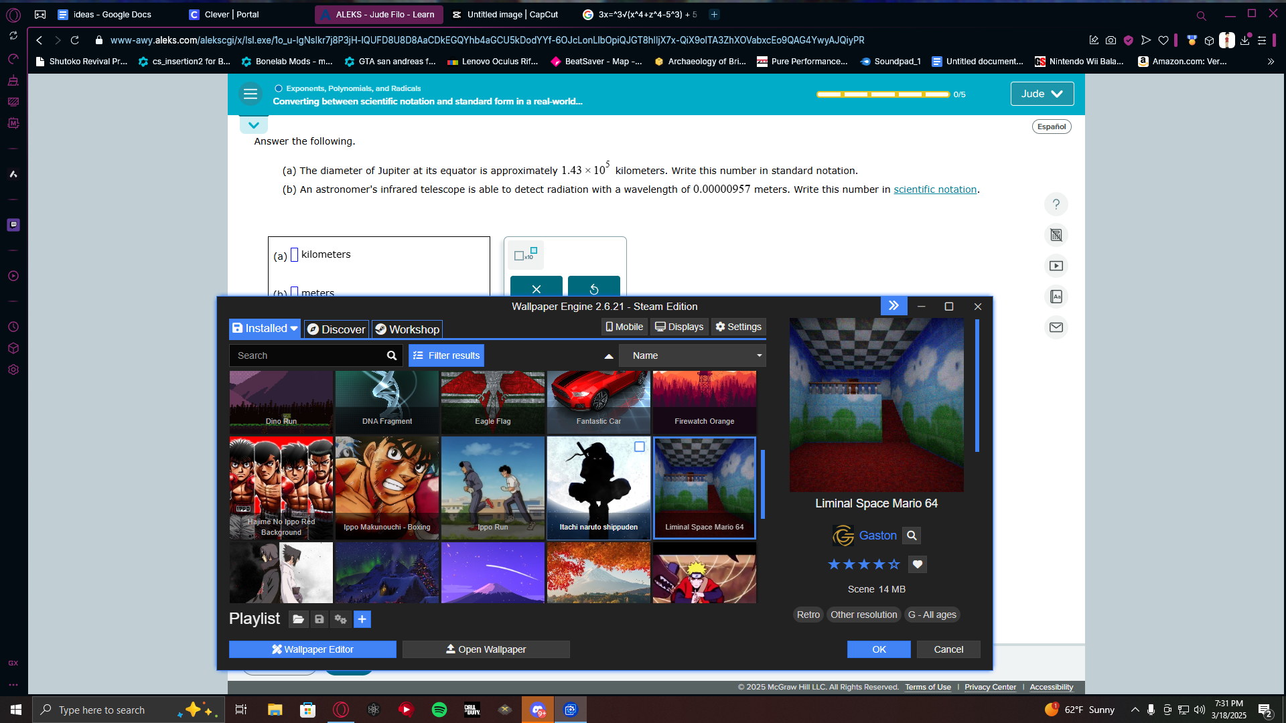Go back in the browser
Screen dimensions: 1286x723
pyautogui.click(x=40, y=40)
